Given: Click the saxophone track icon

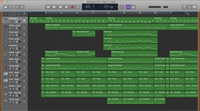Looking at the screenshot, I should [x=5, y=54].
